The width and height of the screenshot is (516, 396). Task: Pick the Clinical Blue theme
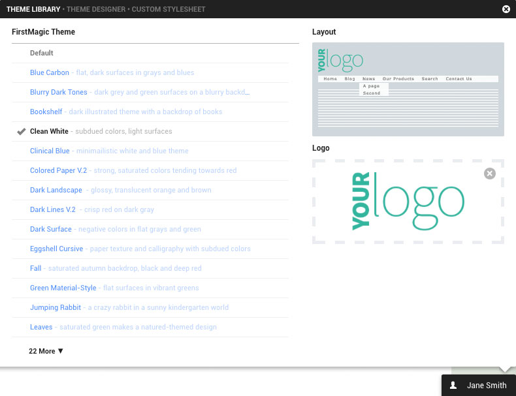tap(50, 151)
